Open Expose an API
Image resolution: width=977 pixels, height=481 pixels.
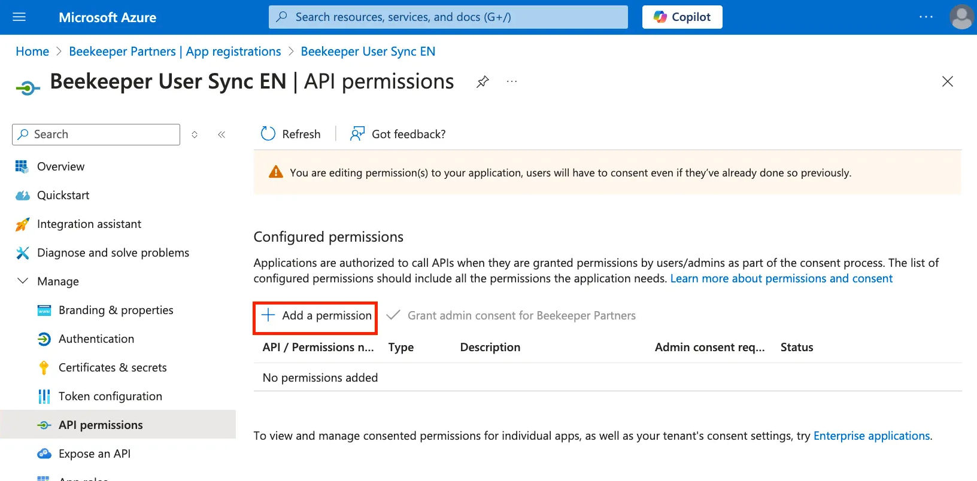pos(95,453)
